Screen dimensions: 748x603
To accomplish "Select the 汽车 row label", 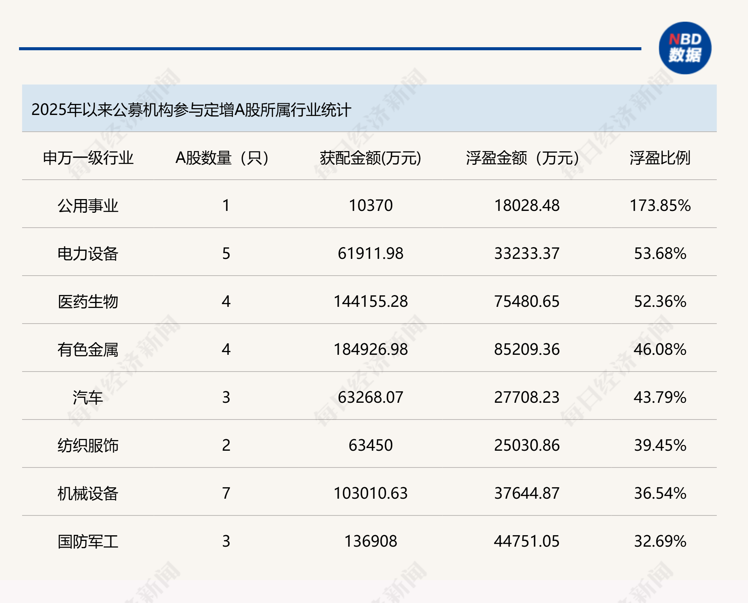I will [88, 397].
